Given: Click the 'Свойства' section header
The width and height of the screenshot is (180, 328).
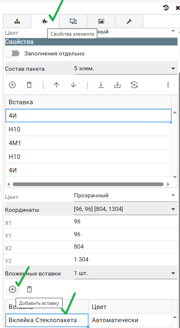Looking at the screenshot, I should [91, 42].
